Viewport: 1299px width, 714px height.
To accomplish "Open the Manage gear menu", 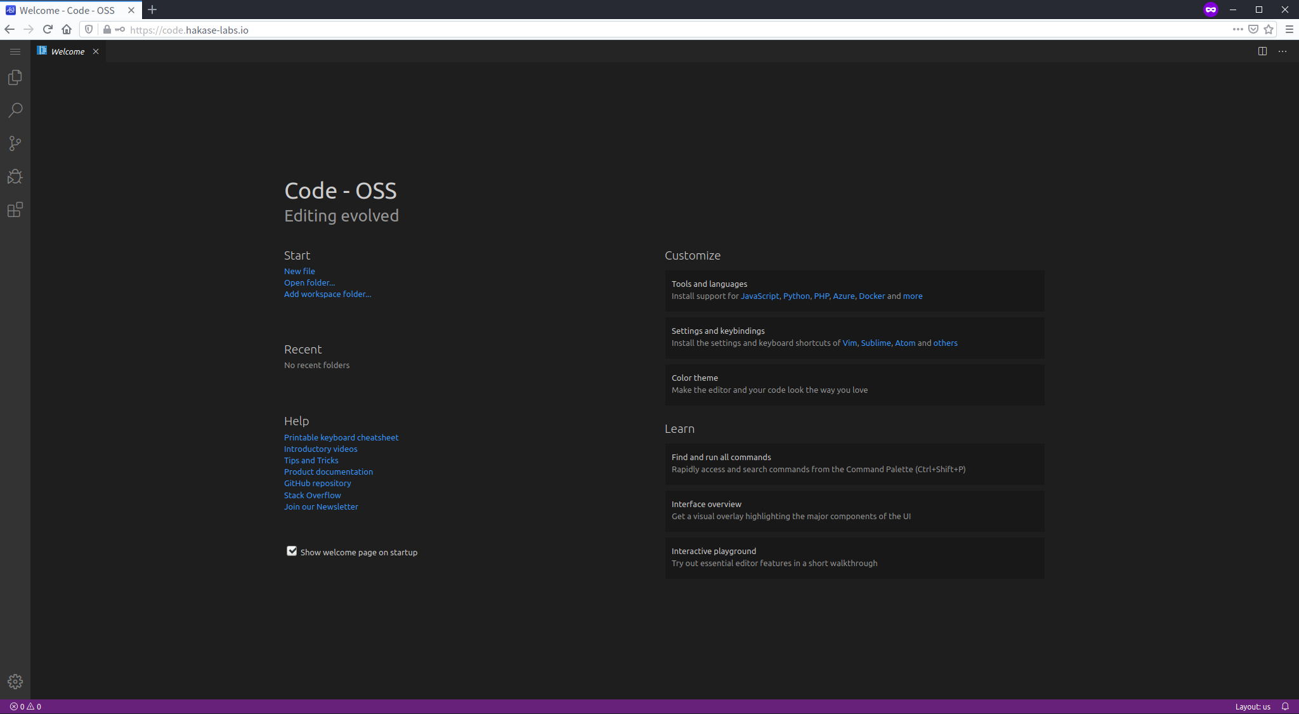I will click(15, 682).
